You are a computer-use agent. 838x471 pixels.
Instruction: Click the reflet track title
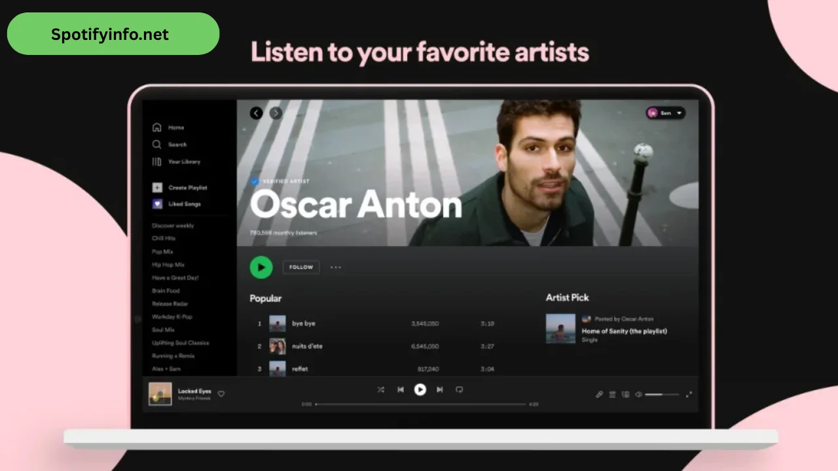pos(300,369)
